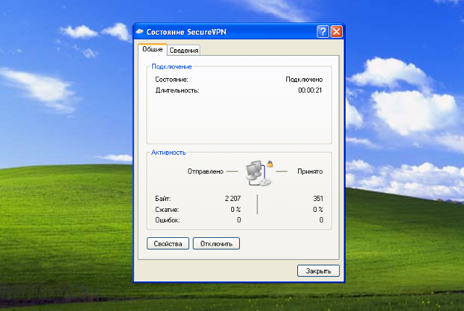464x311 pixels.
Task: Click the Ошибок: label
Action: [167, 220]
